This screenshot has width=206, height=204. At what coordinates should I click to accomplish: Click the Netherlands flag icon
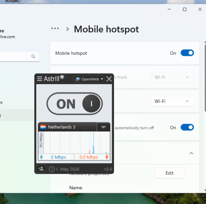point(43,127)
